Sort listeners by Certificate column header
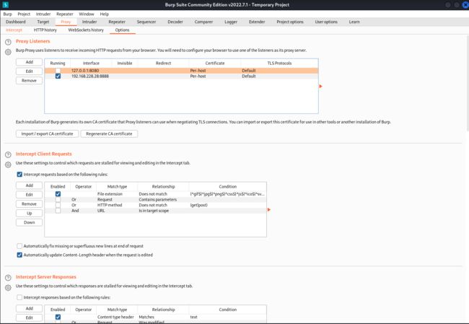This screenshot has height=324, width=469. click(x=215, y=63)
